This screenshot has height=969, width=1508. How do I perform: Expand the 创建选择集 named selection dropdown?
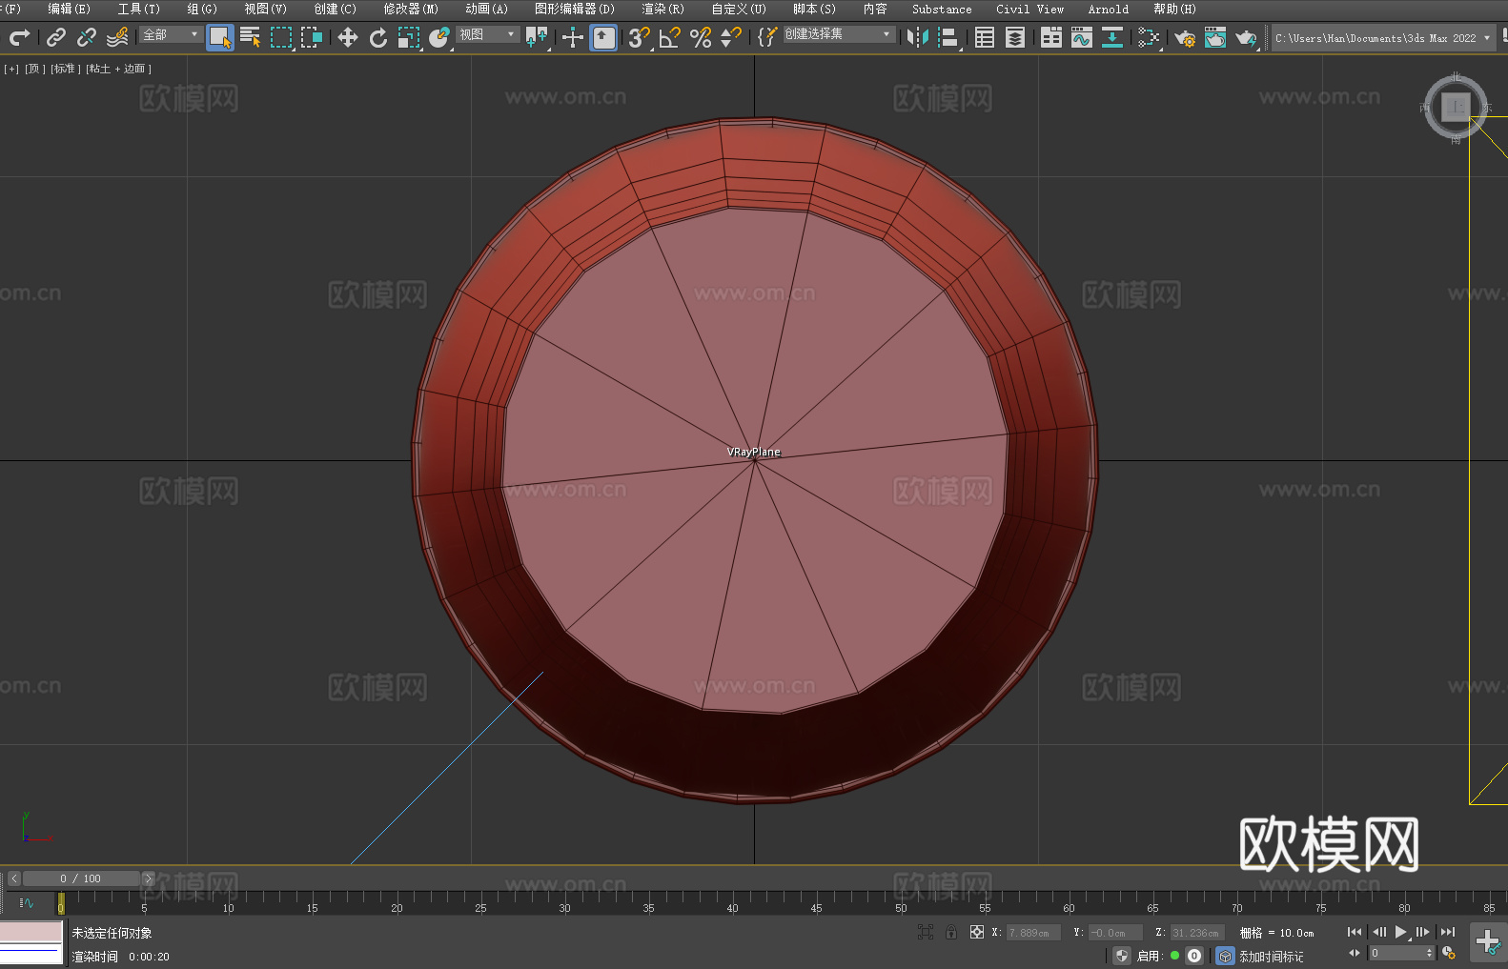(x=838, y=34)
